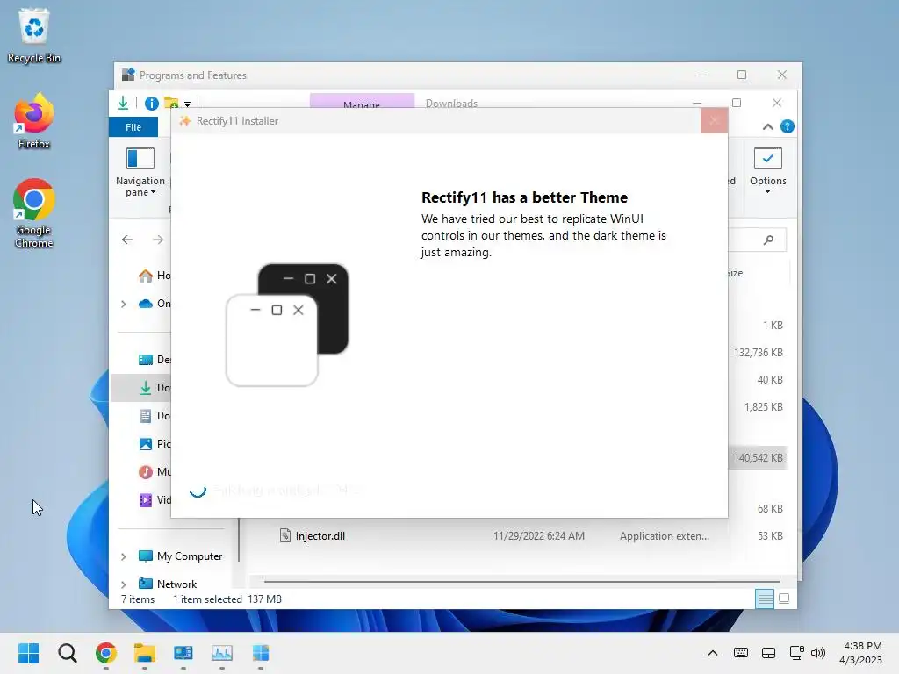This screenshot has height=674, width=899.
Task: Switch to the Manage ribbon tab
Action: click(x=362, y=101)
